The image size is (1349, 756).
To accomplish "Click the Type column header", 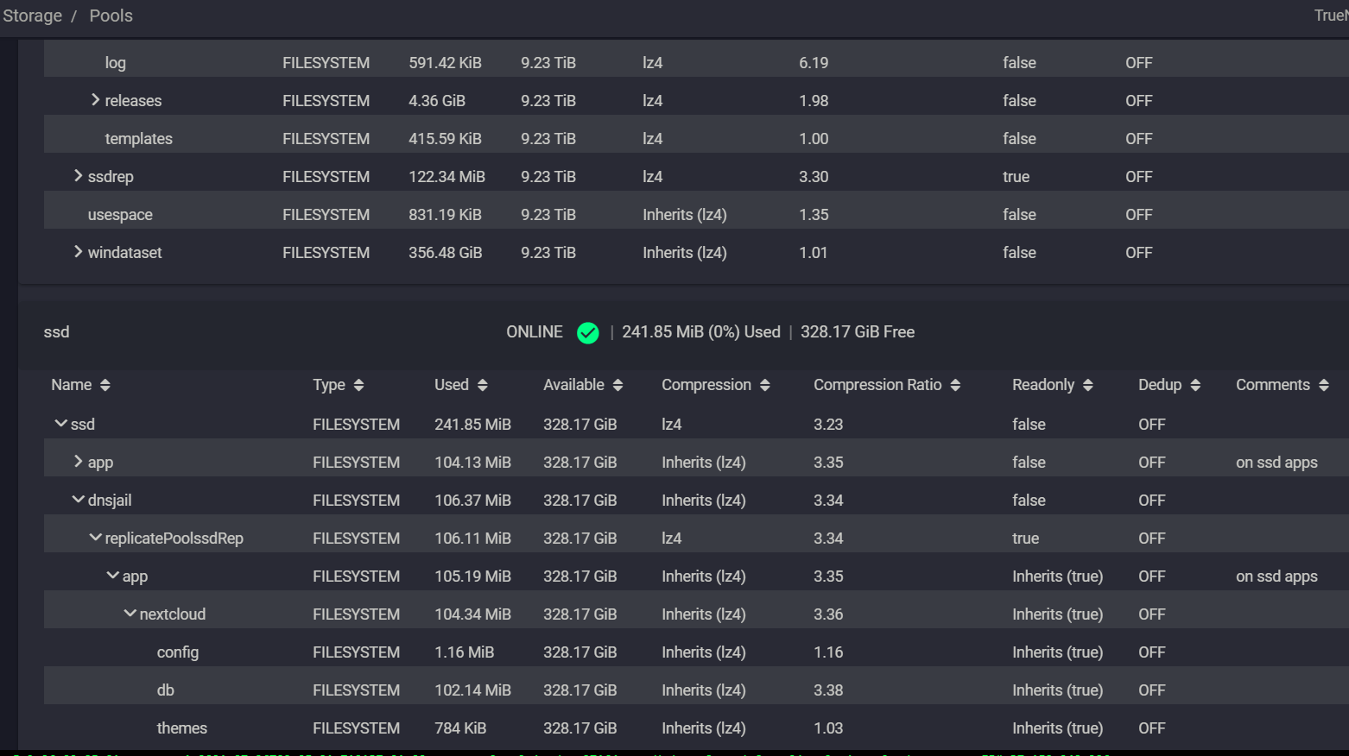I will 329,385.
